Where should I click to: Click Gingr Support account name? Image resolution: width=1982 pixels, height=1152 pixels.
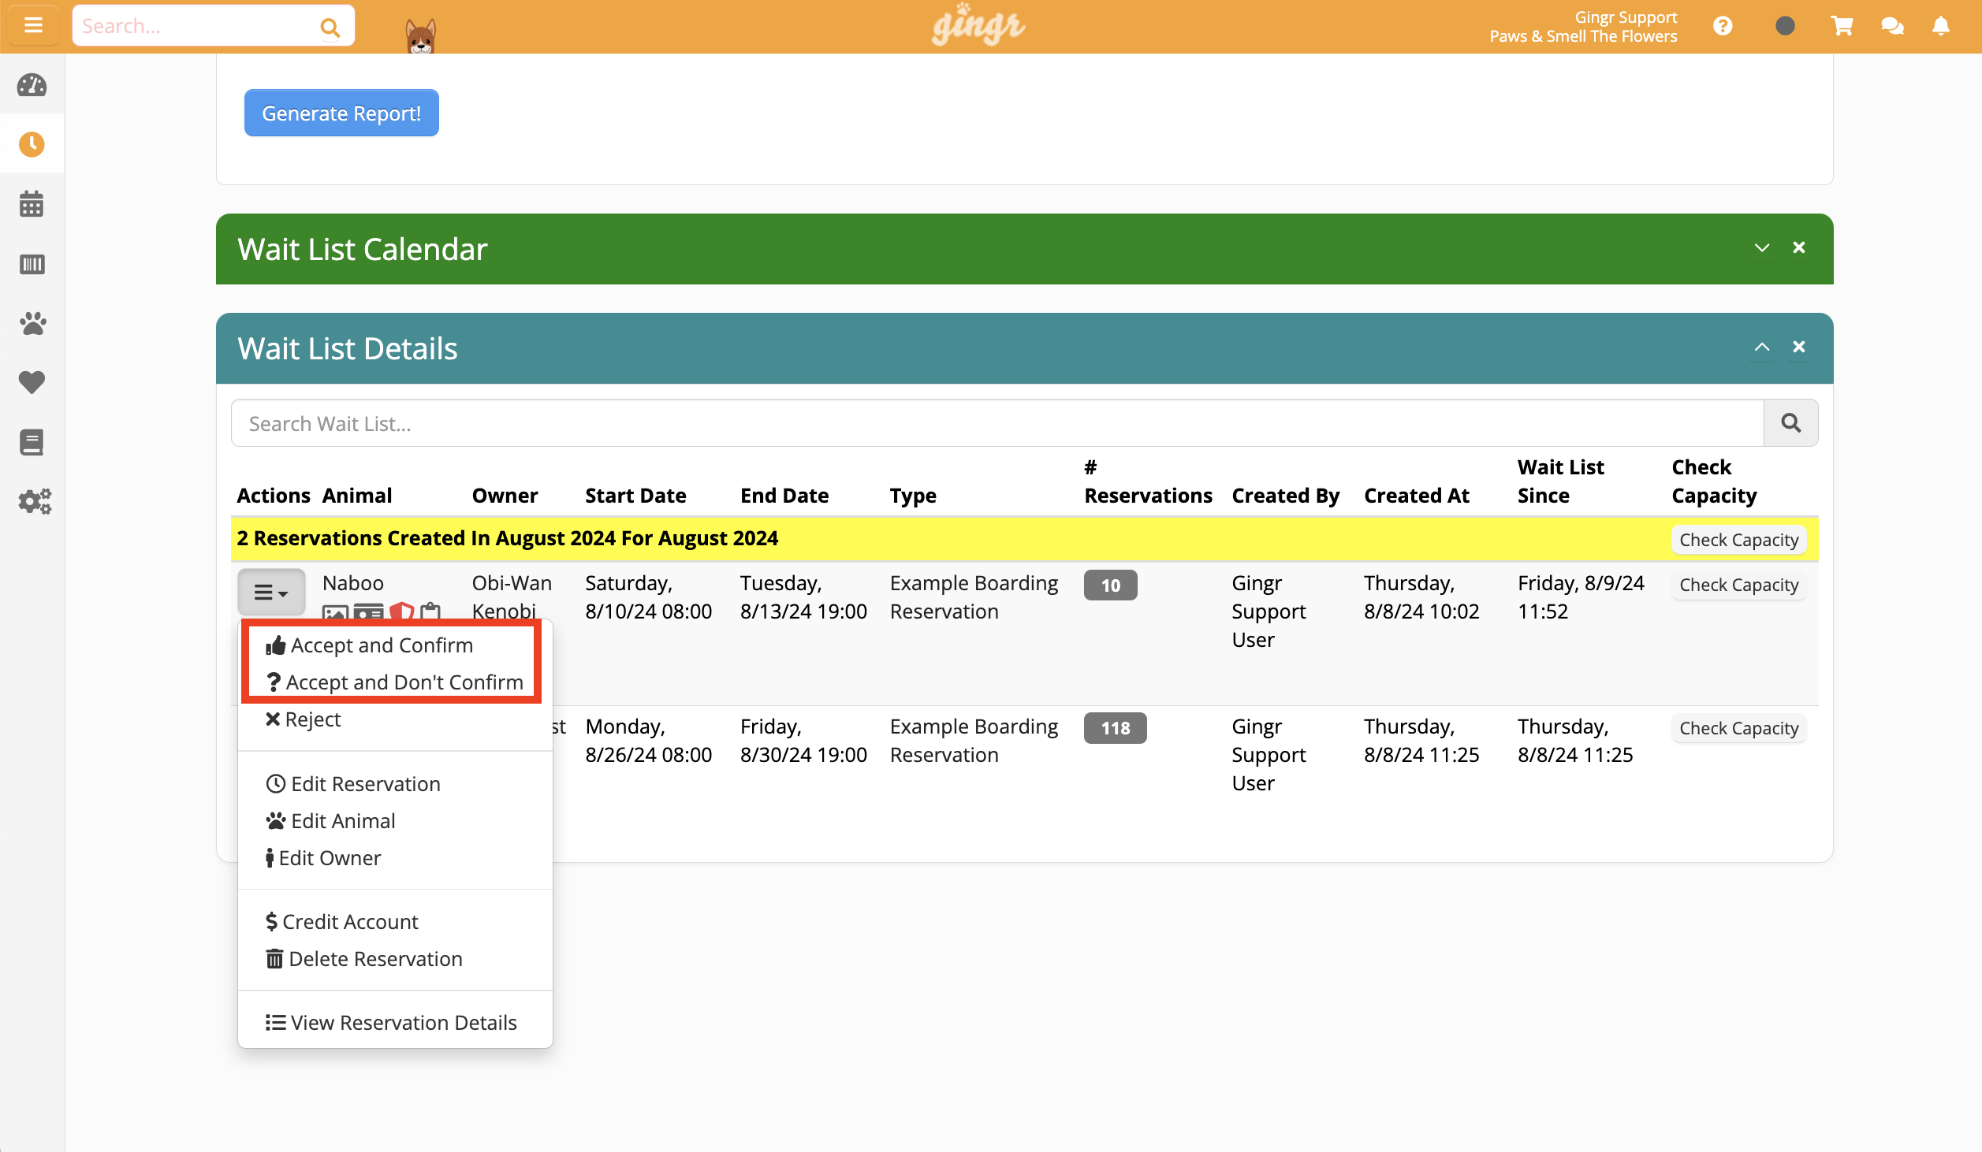click(x=1626, y=17)
